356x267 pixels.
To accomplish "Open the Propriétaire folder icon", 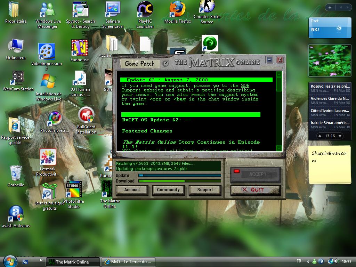I will 15,13.
